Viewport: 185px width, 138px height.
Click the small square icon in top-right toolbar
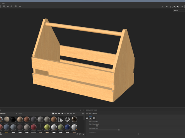point(167,7)
